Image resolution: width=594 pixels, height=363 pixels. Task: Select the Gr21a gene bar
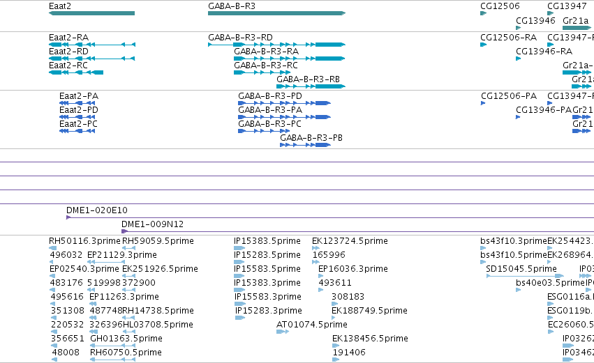point(577,28)
